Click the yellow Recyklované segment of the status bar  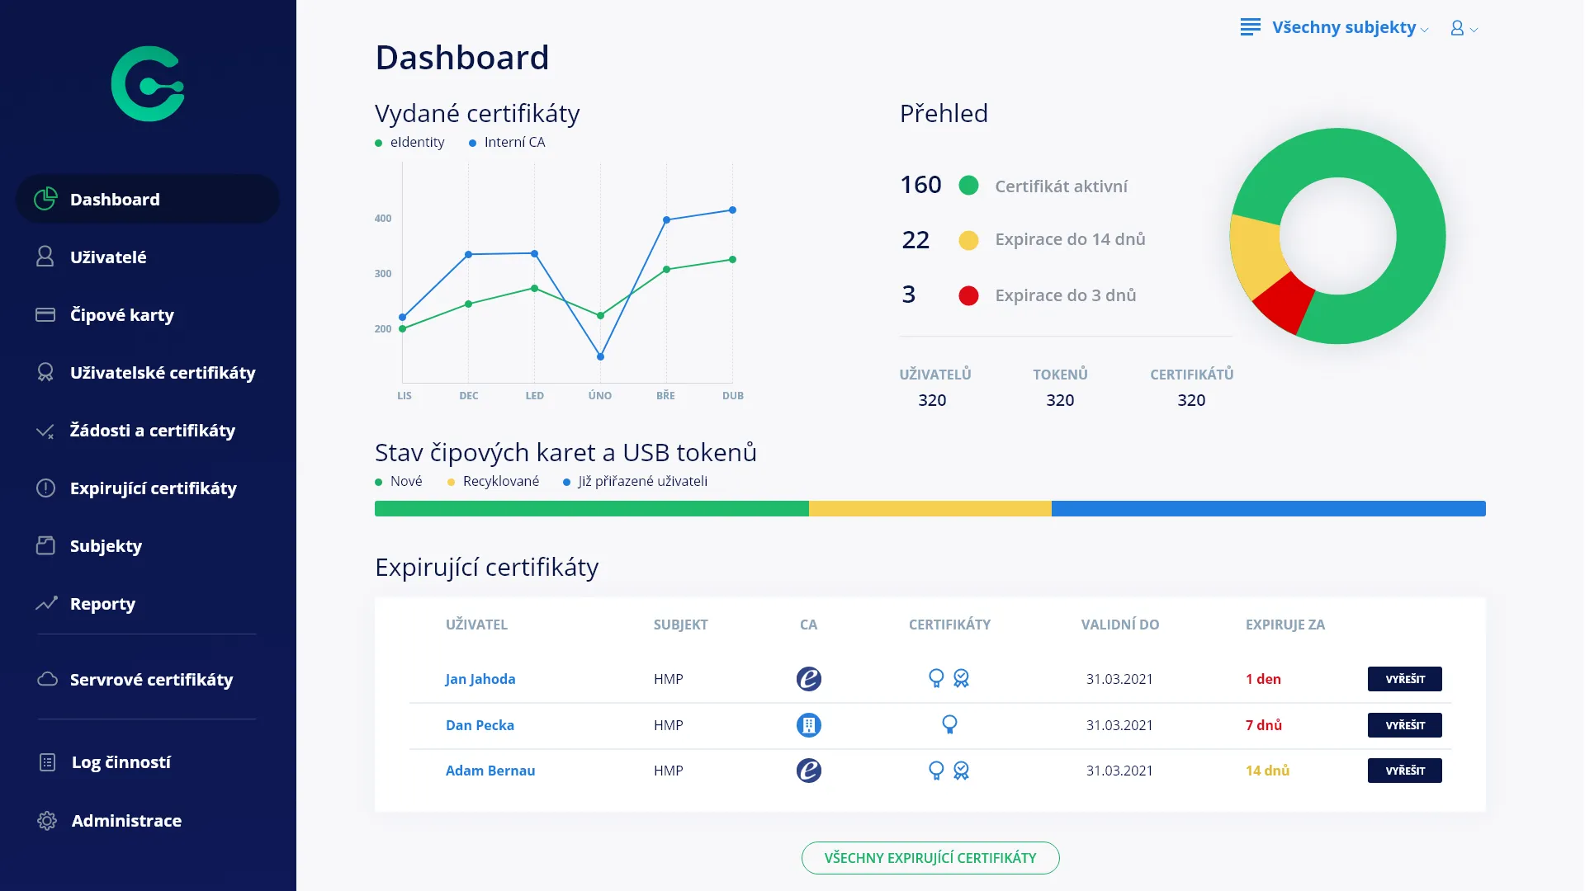click(930, 509)
